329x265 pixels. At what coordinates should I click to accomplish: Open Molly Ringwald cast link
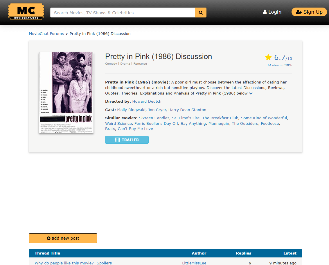click(131, 110)
